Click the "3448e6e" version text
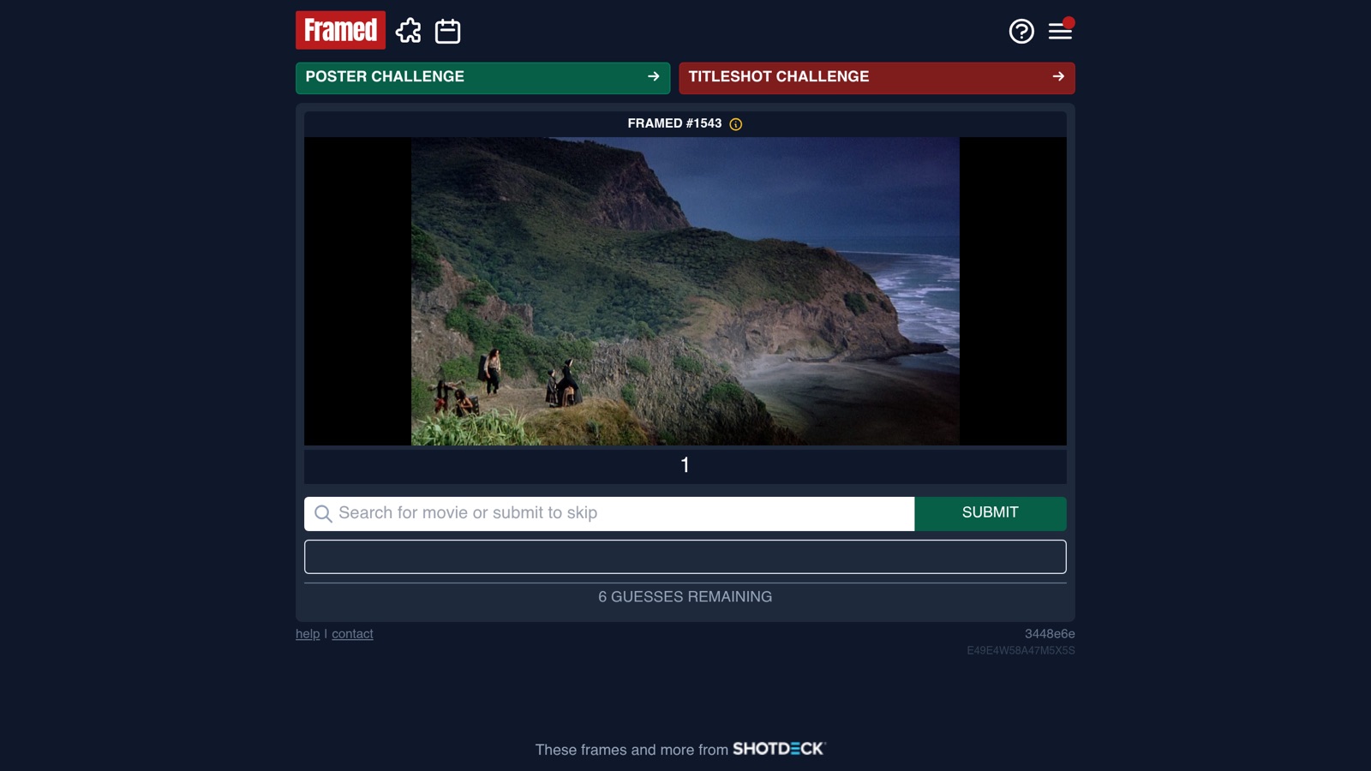 point(1050,634)
